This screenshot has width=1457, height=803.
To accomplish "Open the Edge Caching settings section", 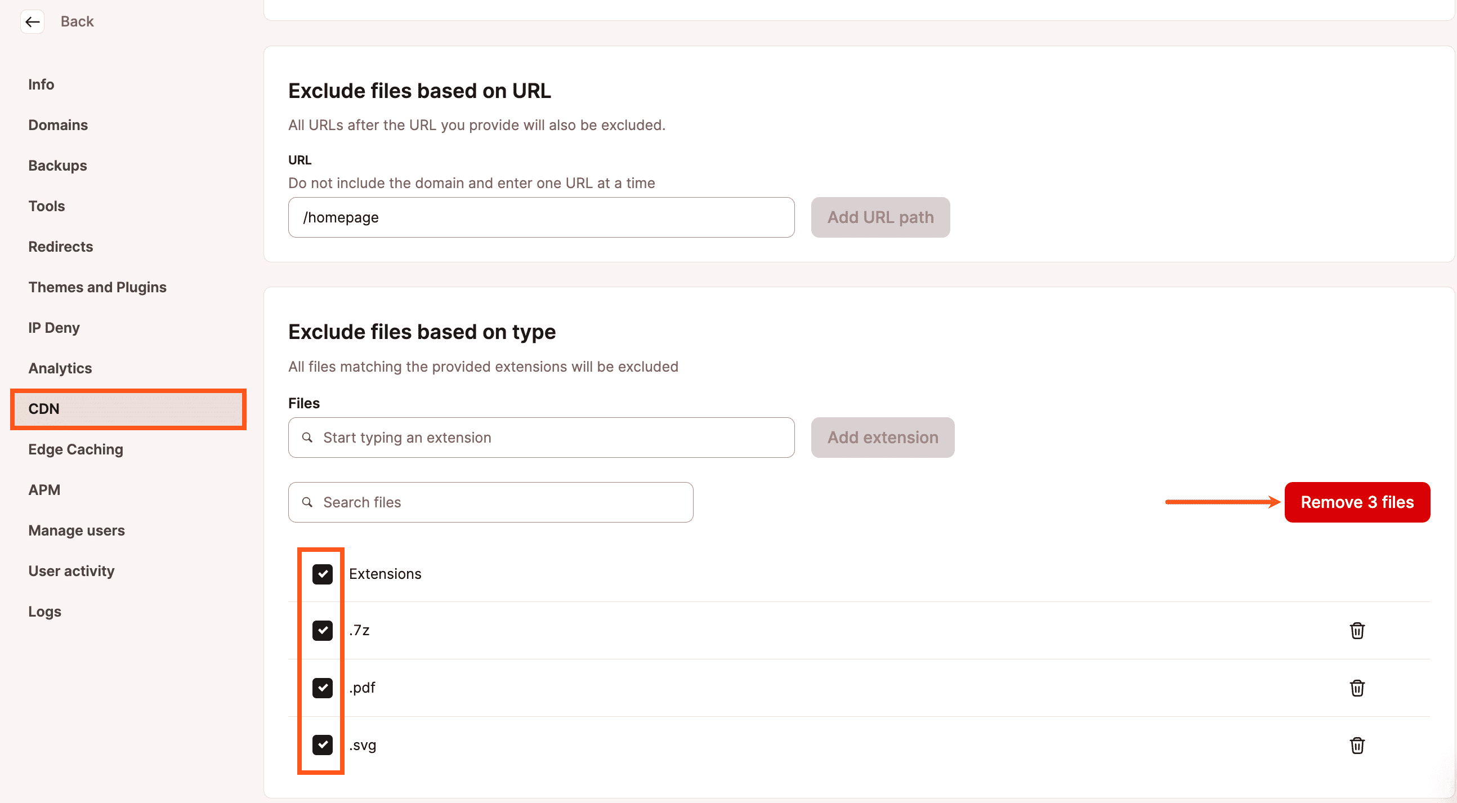I will [76, 448].
